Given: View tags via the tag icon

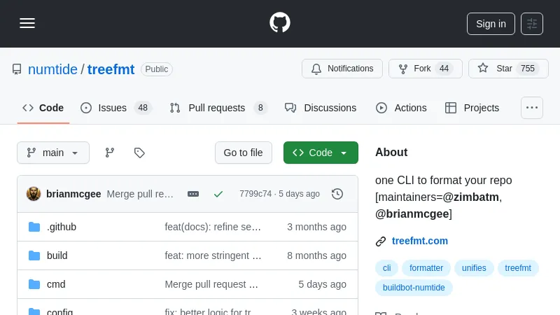Looking at the screenshot, I should tap(139, 153).
